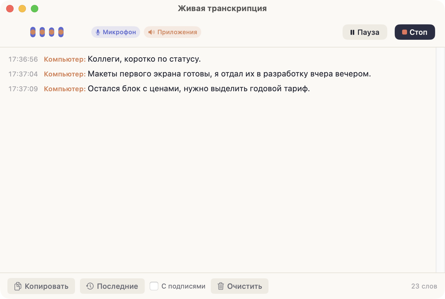Enable the С подписями checkbox

(154, 286)
